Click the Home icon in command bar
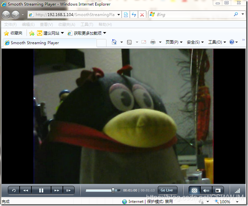The width and height of the screenshot is (248, 206). click(x=114, y=42)
